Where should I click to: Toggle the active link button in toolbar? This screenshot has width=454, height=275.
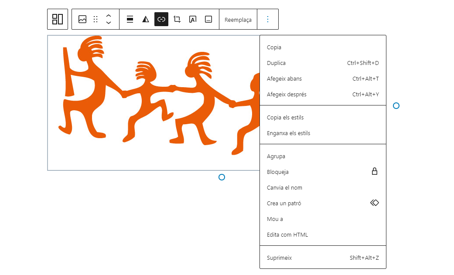[x=161, y=19]
